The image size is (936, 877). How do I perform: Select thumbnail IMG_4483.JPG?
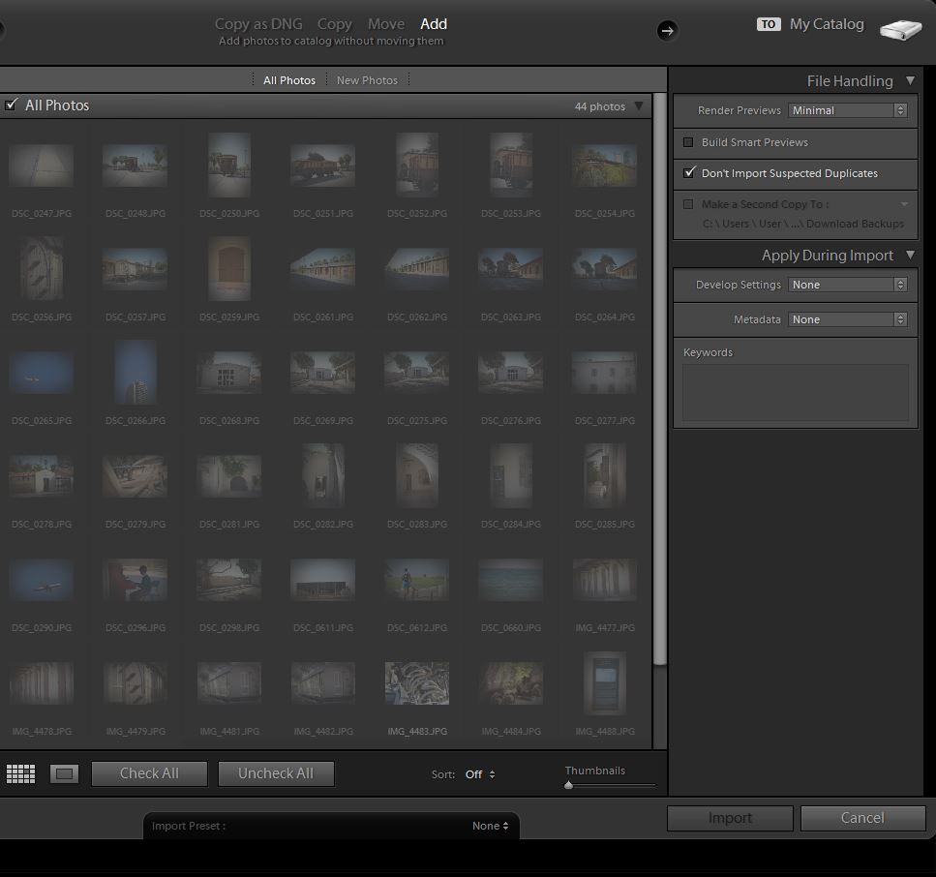click(x=417, y=683)
